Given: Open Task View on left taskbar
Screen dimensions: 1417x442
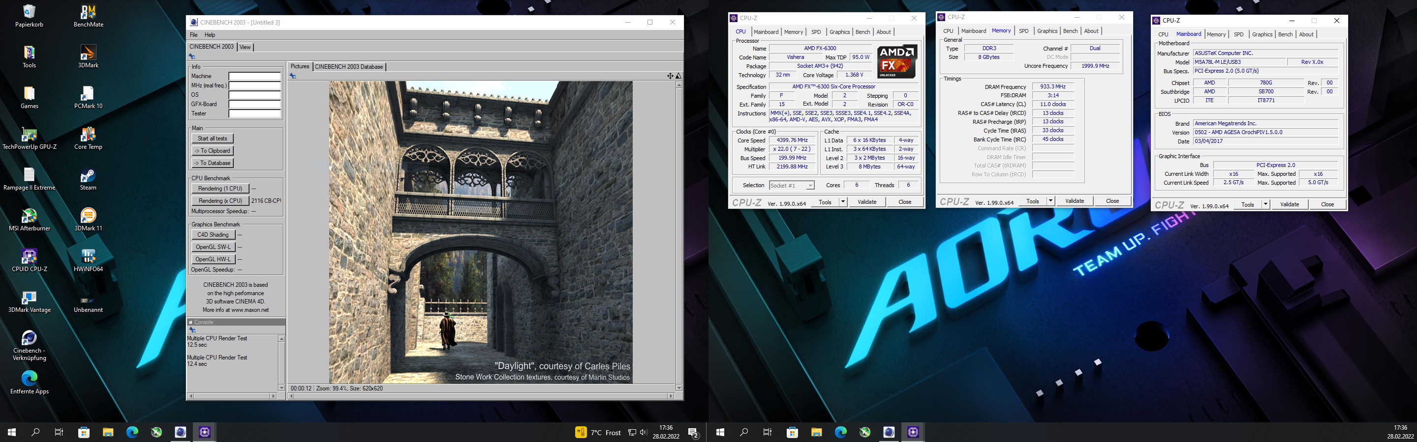Looking at the screenshot, I should 59,432.
